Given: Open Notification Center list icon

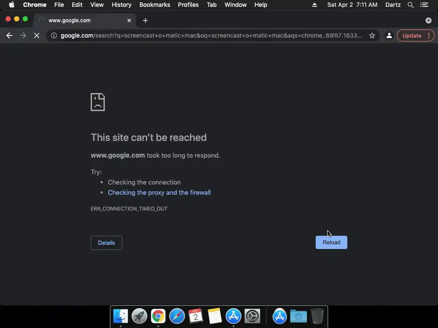Looking at the screenshot, I should pos(424,5).
